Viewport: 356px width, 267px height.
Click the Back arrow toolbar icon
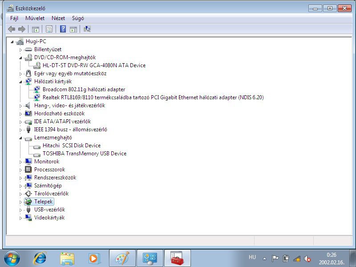[12, 29]
